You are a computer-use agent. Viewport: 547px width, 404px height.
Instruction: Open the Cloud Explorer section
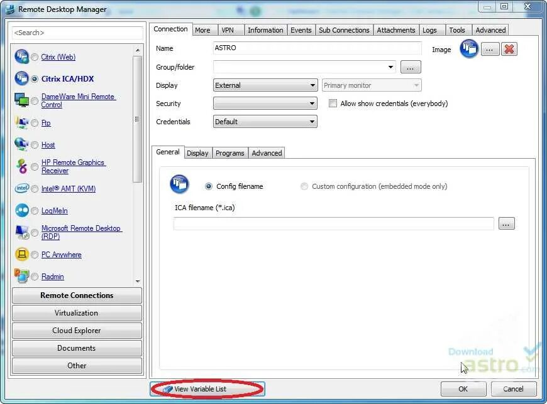(77, 331)
